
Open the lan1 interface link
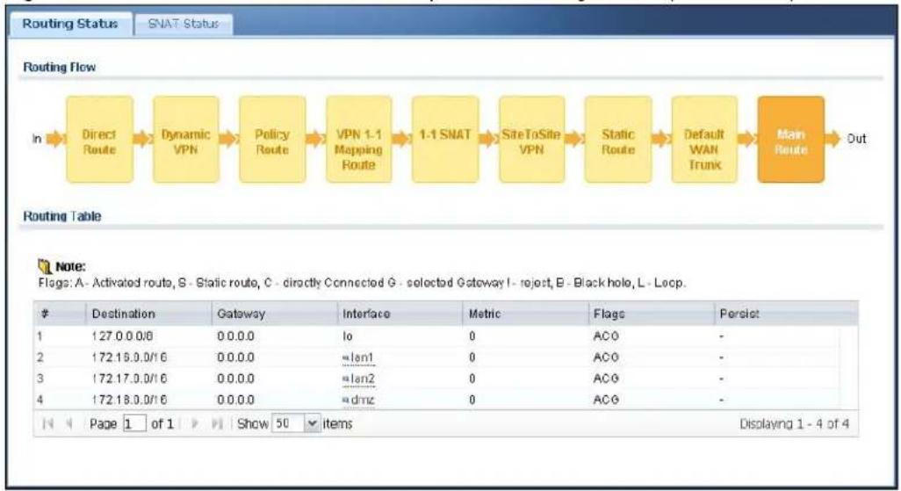click(363, 357)
